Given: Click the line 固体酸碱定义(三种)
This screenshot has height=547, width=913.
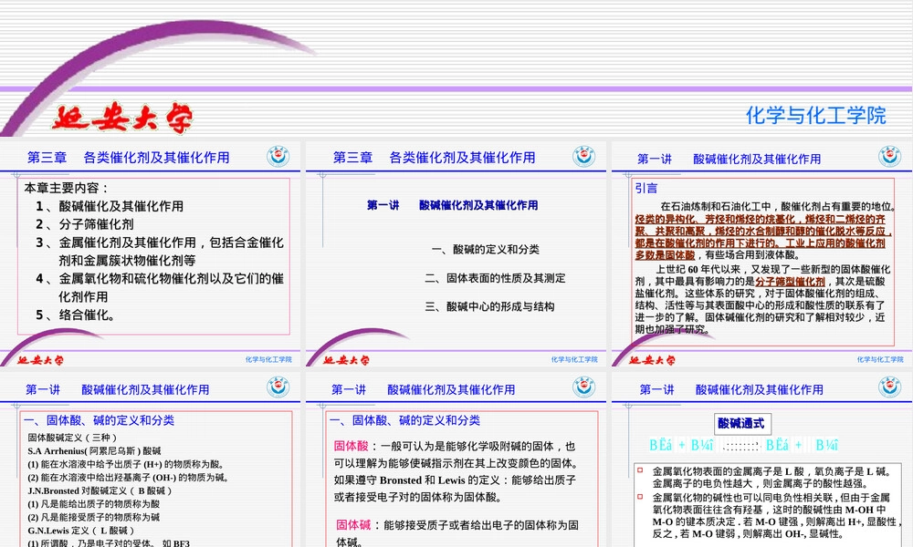Looking at the screenshot, I should coord(72,437).
